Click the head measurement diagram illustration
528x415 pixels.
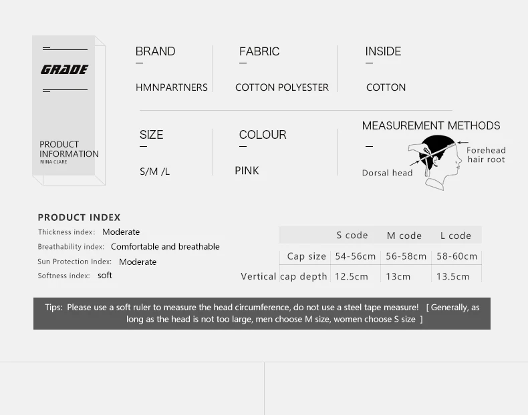(435, 162)
